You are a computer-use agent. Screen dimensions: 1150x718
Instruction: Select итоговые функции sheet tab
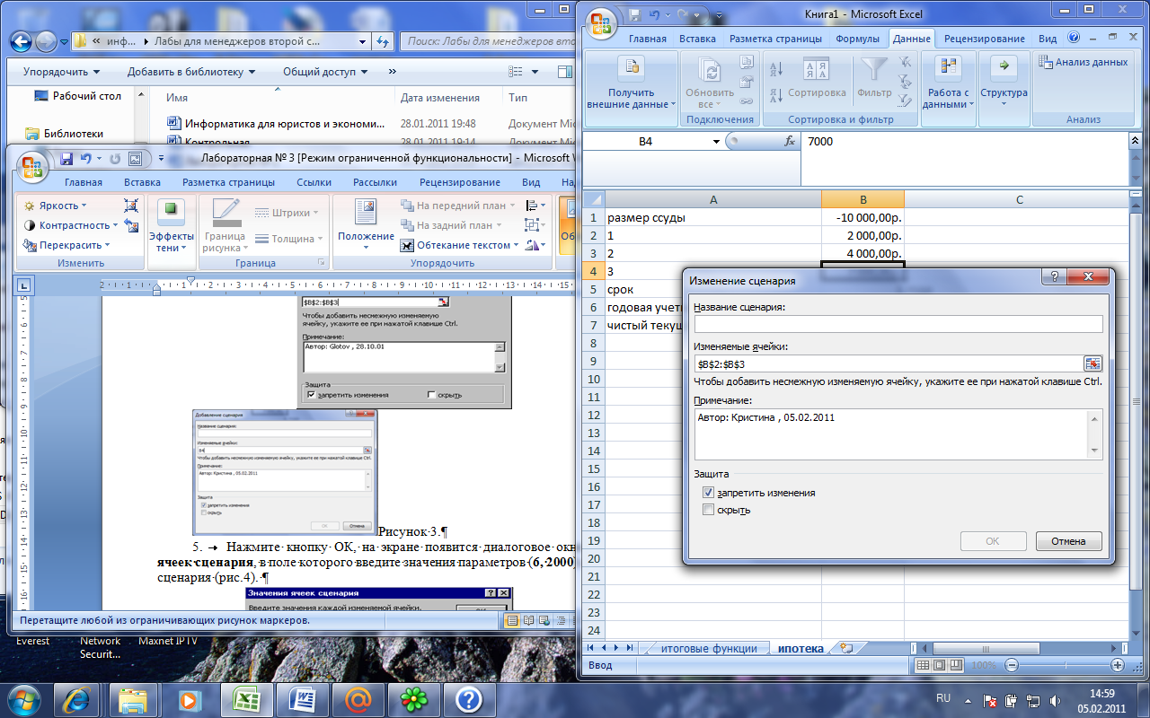[x=709, y=649]
